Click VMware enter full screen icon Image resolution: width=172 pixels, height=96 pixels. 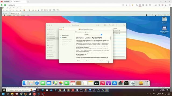tap(47, 10)
